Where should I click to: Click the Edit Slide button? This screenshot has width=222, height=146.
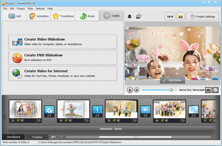click(172, 81)
